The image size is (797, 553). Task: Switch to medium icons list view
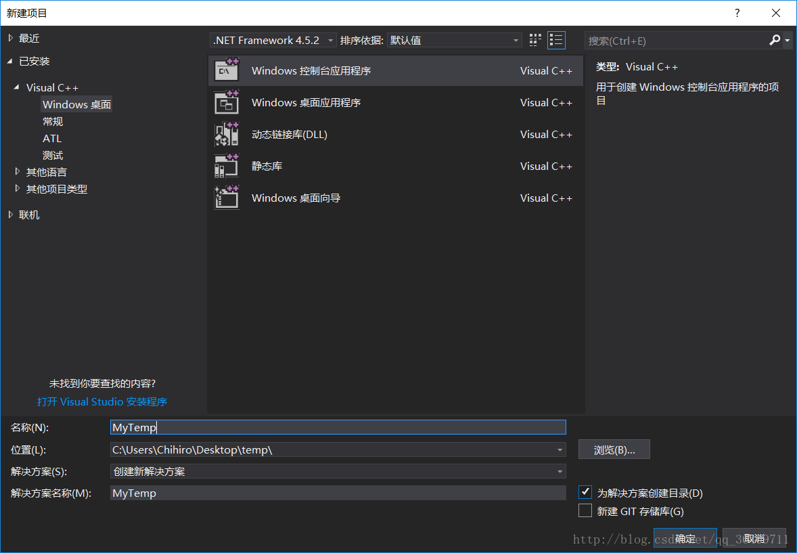[x=557, y=40]
